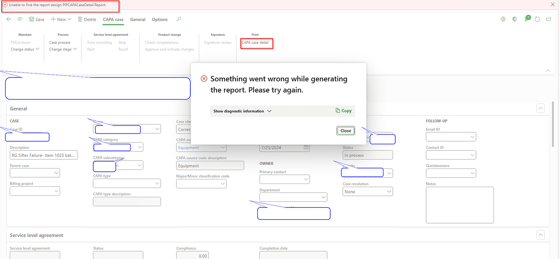Image resolution: width=560 pixels, height=259 pixels.
Task: Open calendar picker for 7/23/2024 date
Action: coord(306,147)
